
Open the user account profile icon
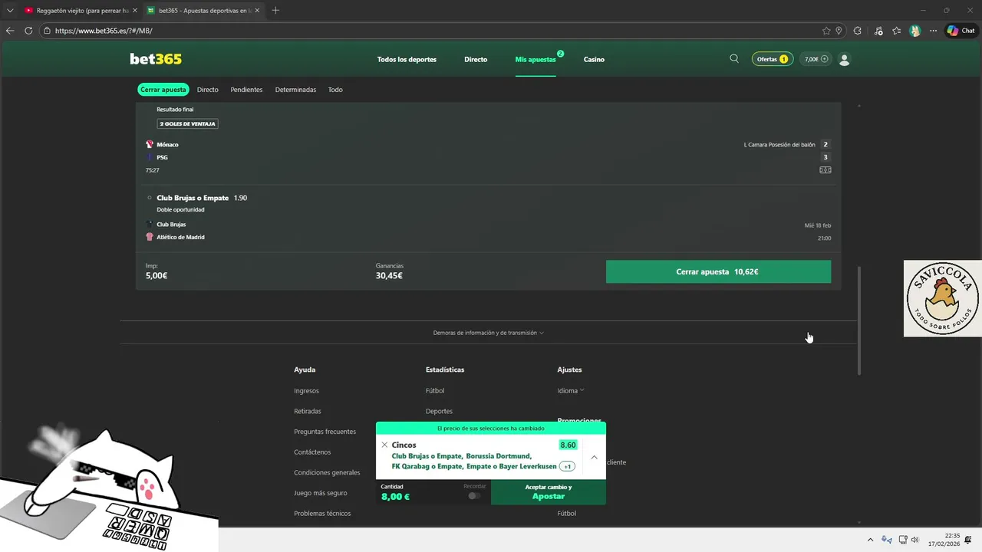click(845, 59)
